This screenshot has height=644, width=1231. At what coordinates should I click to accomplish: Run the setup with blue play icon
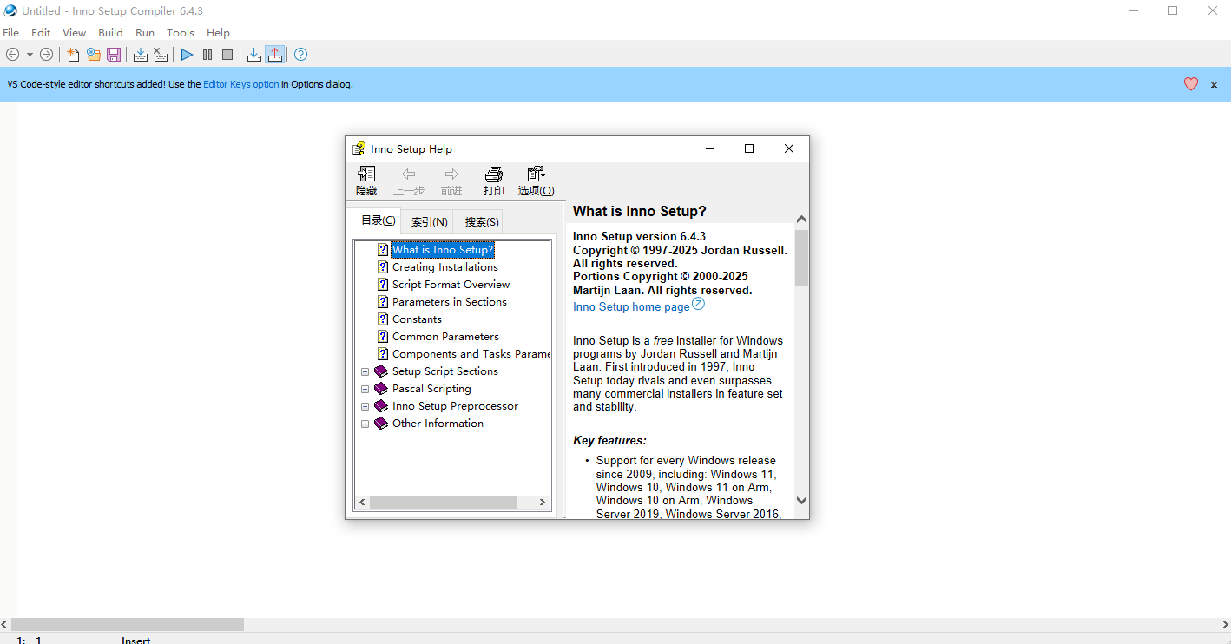coord(187,55)
